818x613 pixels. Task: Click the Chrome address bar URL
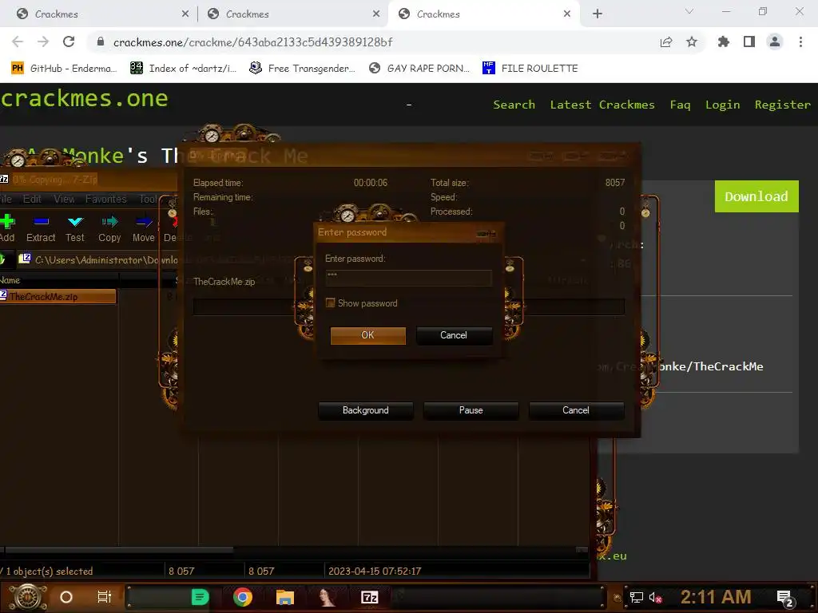coord(252,42)
